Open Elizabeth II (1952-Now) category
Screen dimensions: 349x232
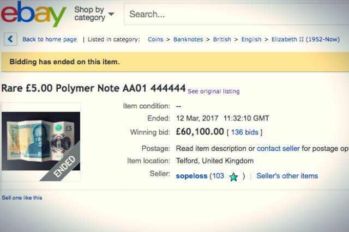point(308,39)
